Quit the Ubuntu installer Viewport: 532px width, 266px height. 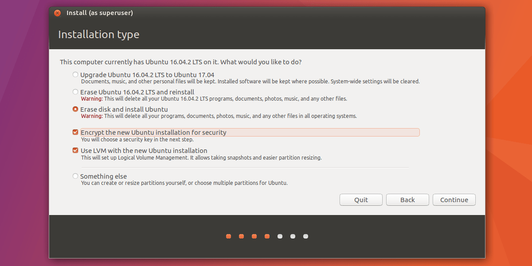tap(360, 199)
